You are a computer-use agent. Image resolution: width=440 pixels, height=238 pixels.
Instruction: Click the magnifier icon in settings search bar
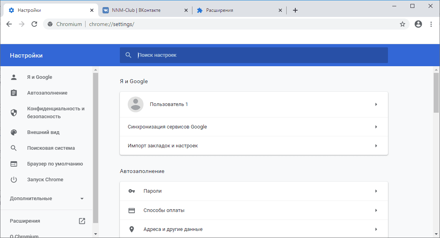(128, 55)
